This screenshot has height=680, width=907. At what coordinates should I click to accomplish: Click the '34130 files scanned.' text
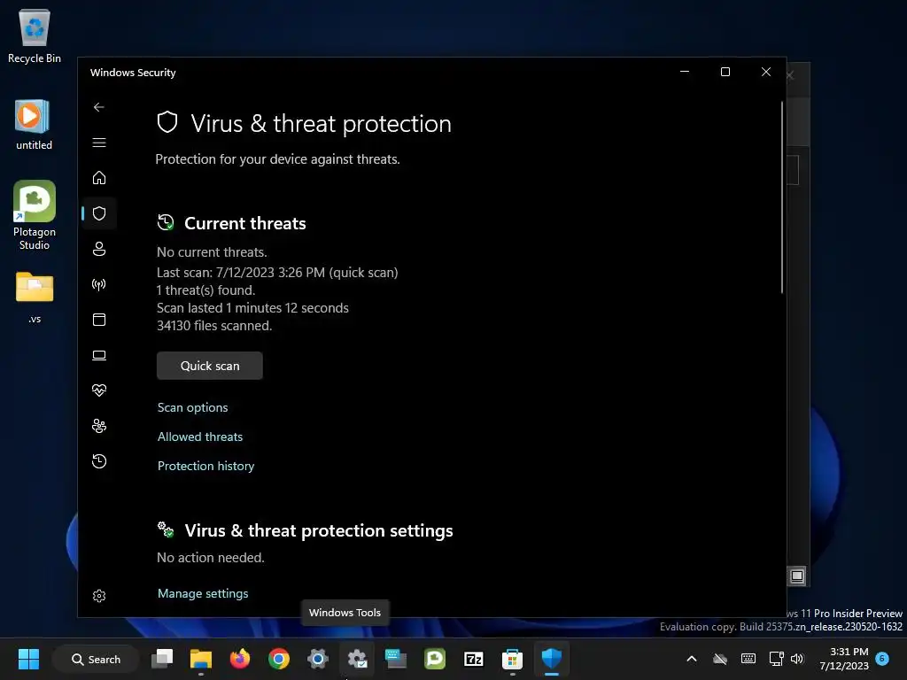pyautogui.click(x=214, y=326)
